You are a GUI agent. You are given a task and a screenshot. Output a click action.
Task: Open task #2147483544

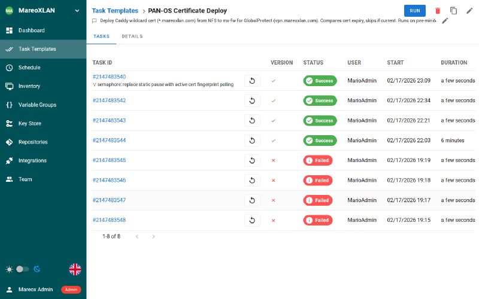[x=109, y=141]
